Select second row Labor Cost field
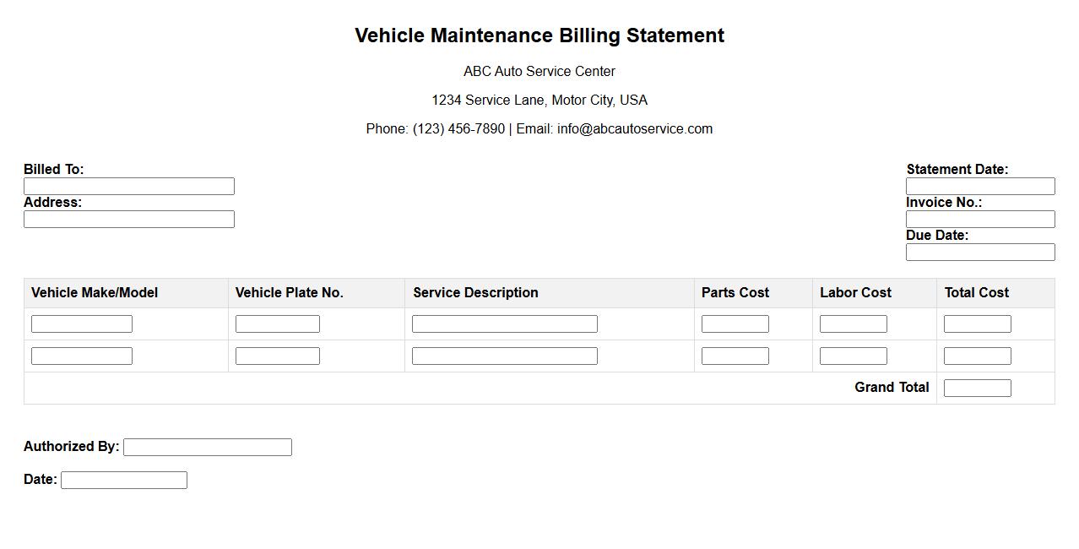The height and width of the screenshot is (549, 1079). pyautogui.click(x=854, y=356)
